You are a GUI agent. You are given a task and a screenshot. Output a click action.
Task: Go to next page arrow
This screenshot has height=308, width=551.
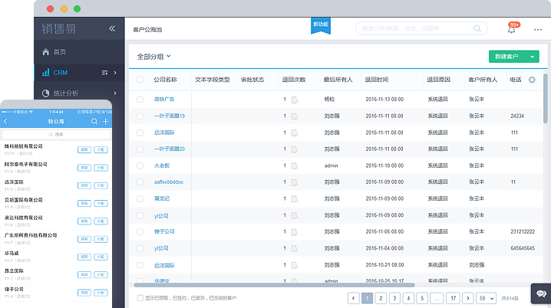tap(467, 298)
